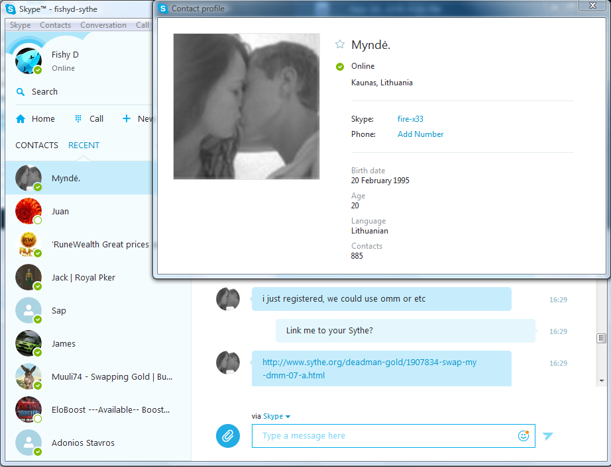Click Sap's default avatar
This screenshot has height=467, width=611.
tap(28, 310)
